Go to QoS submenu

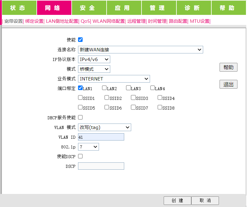[x=85, y=21]
